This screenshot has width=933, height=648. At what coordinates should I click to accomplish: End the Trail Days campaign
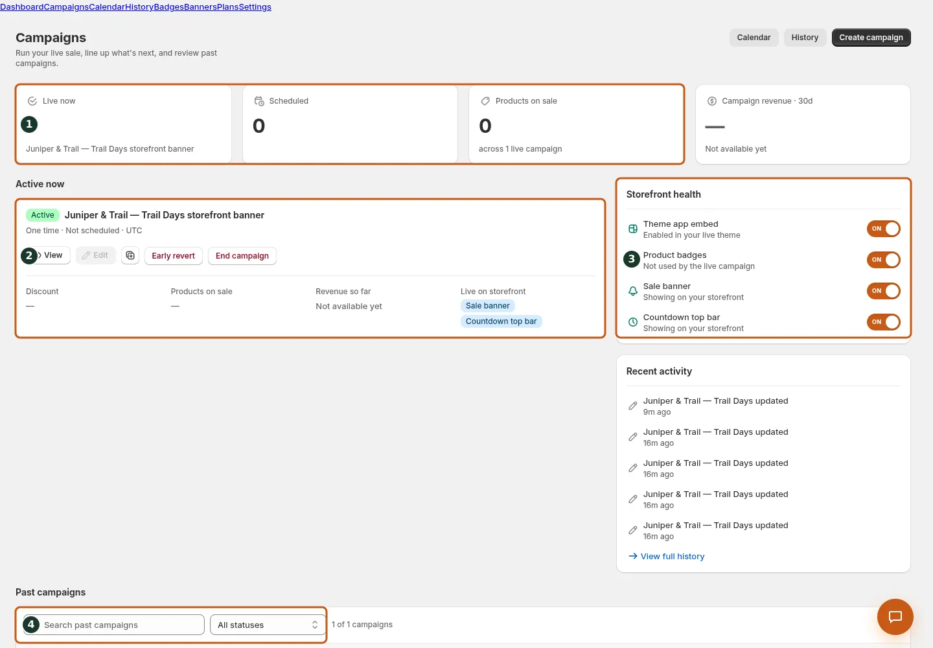(242, 256)
